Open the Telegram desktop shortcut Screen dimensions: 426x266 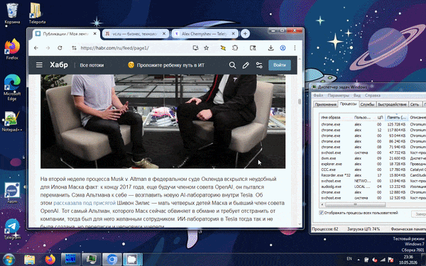pyautogui.click(x=12, y=229)
